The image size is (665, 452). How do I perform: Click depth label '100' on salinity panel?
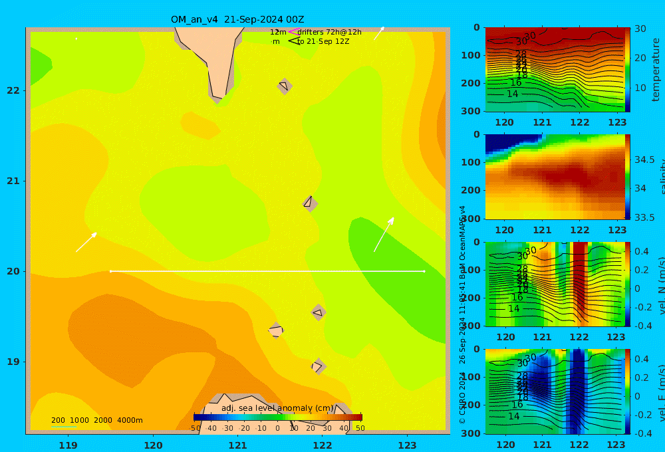471,162
